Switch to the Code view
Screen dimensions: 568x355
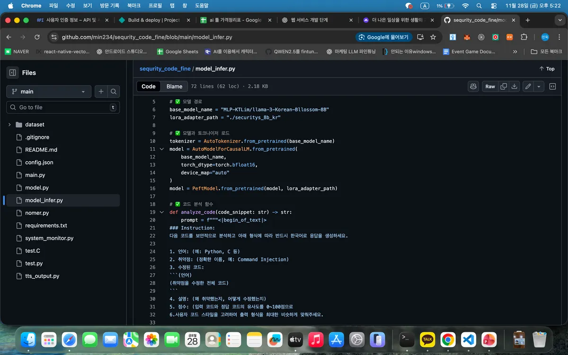[x=149, y=86]
